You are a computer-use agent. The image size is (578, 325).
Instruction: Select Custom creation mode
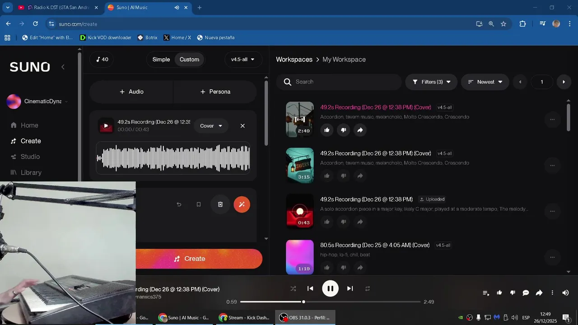(x=189, y=60)
